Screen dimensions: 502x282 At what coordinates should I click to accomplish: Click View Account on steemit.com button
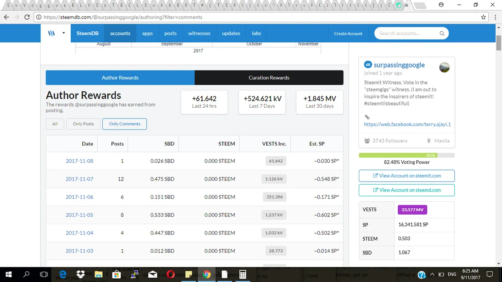pyautogui.click(x=407, y=176)
